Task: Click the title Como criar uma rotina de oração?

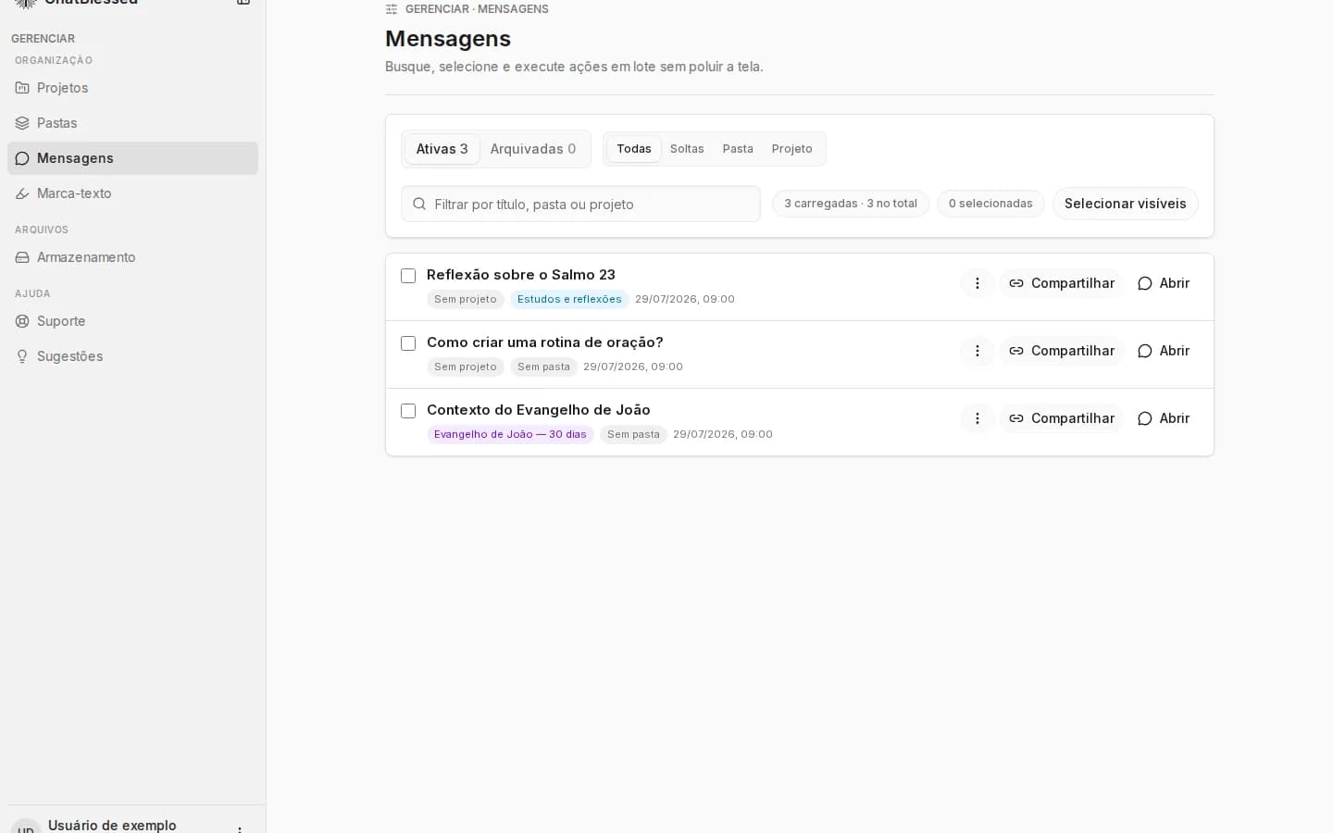Action: [545, 342]
